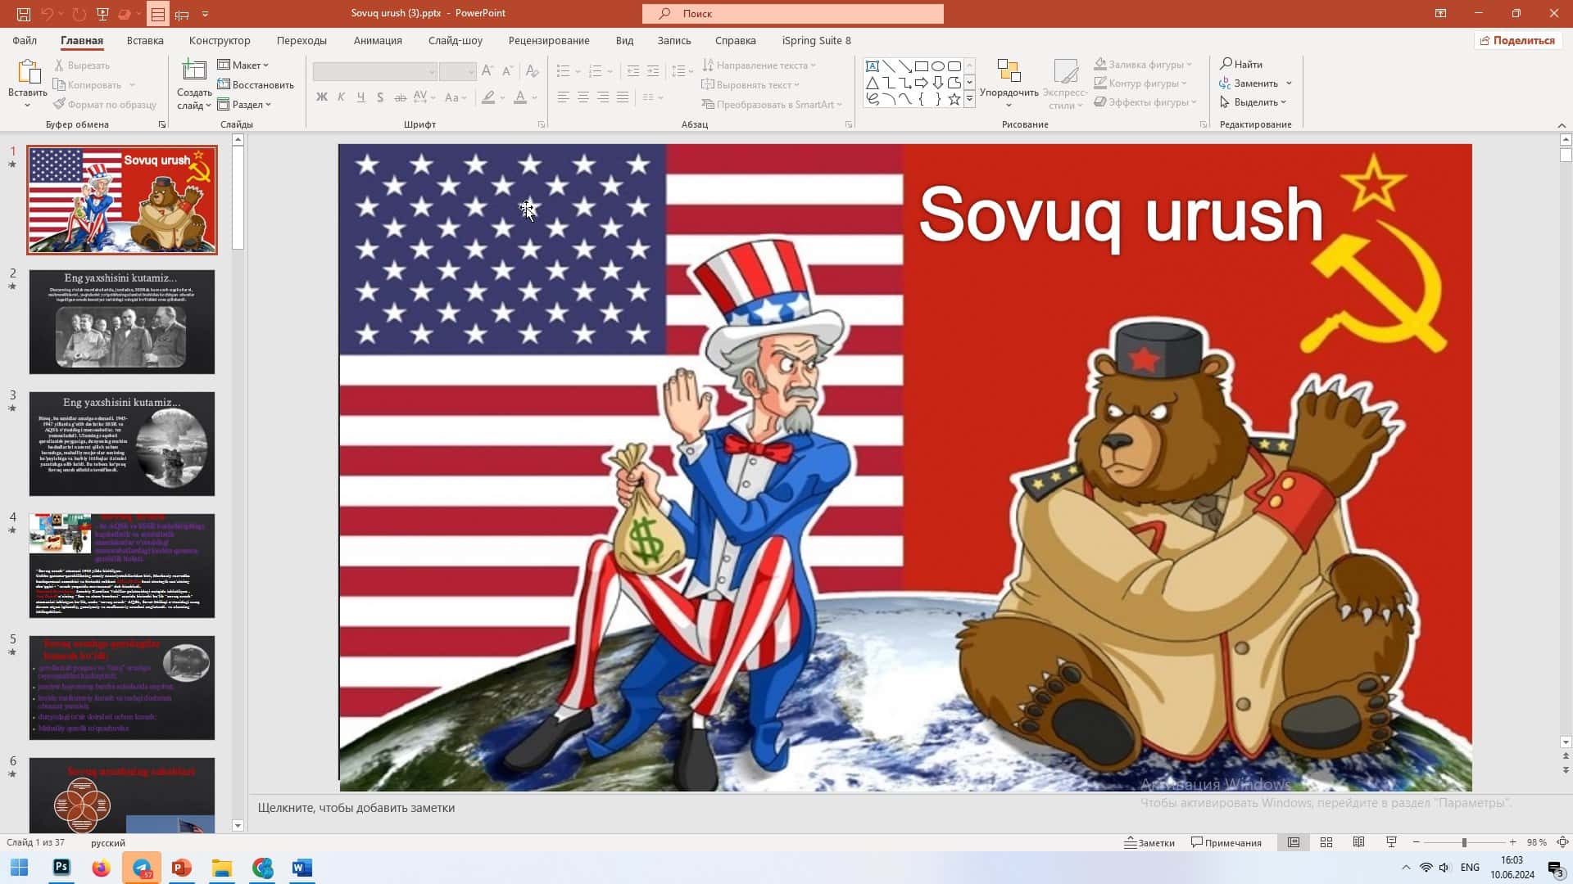This screenshot has width=1573, height=884.
Task: Click the zoom slider handle
Action: click(1464, 842)
